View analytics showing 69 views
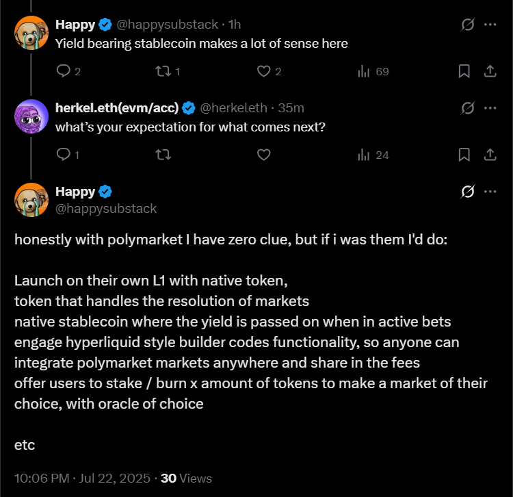This screenshot has width=513, height=497. 365,71
